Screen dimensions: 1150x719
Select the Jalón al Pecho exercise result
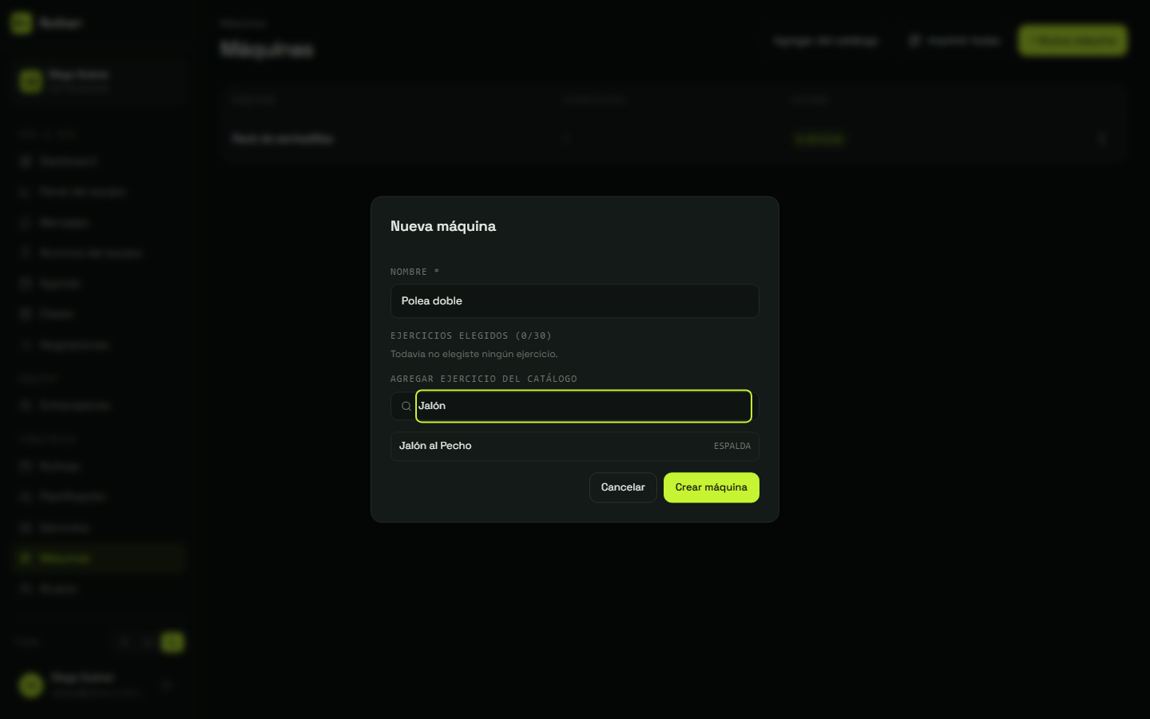coord(574,446)
